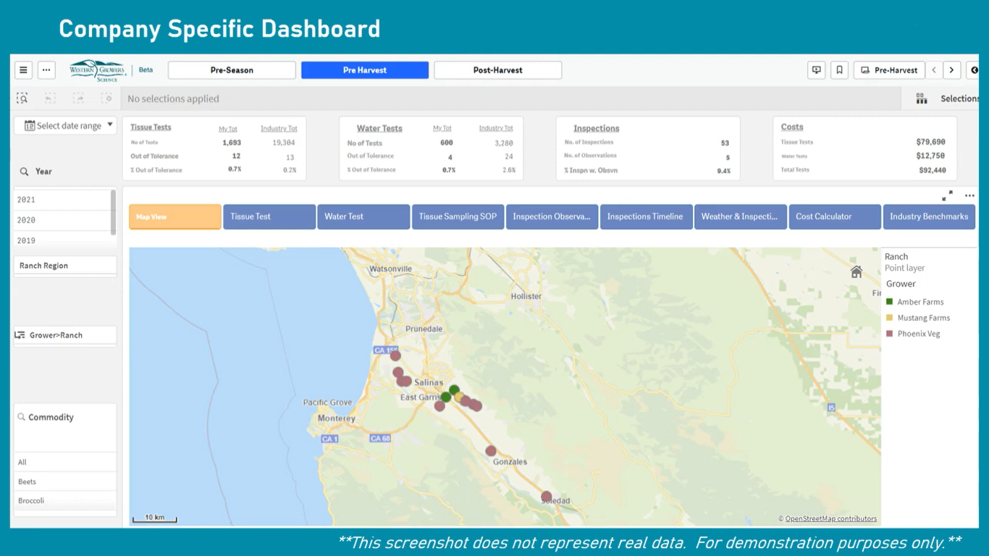The image size is (989, 556).
Task: Click the OpenStreetMap contributors link
Action: click(x=831, y=518)
